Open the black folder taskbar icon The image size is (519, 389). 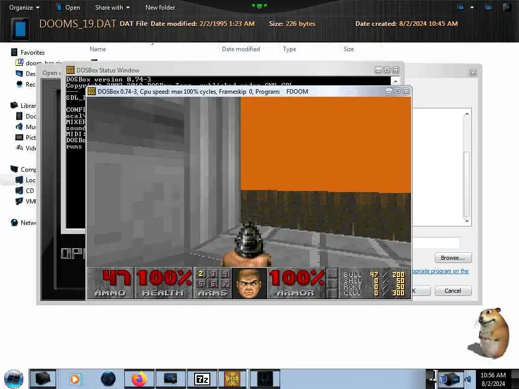[43, 379]
